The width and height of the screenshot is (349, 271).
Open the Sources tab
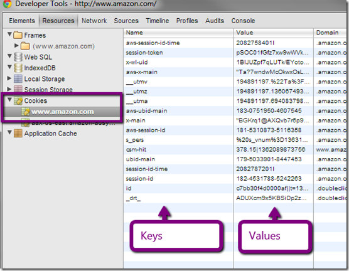click(126, 21)
